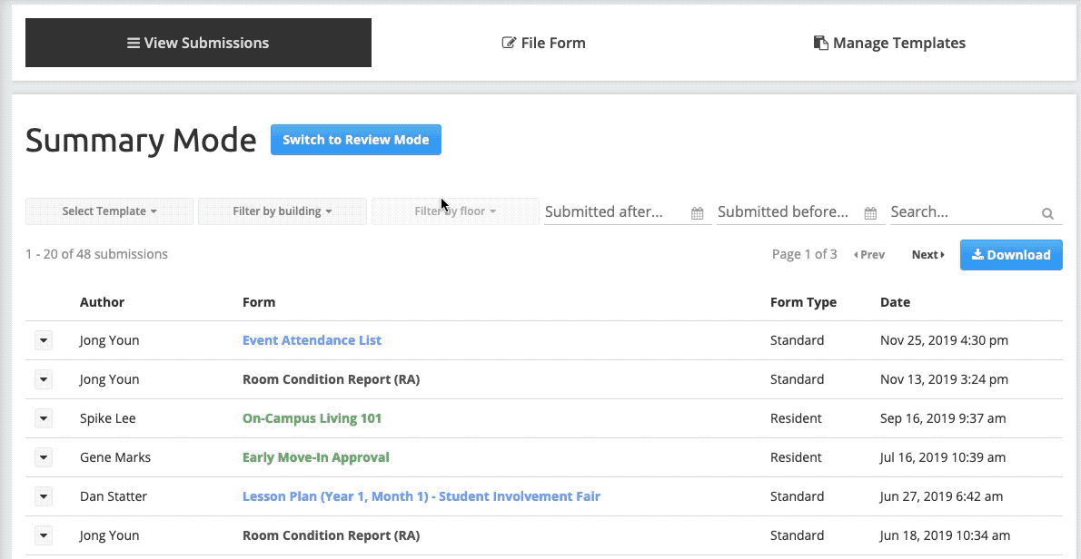Click the magnifier icon in Search box

[x=1047, y=213]
